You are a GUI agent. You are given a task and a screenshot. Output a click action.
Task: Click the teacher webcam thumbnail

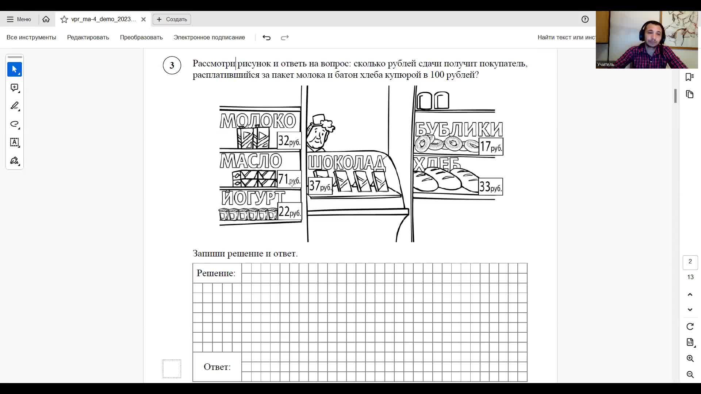coord(647,40)
